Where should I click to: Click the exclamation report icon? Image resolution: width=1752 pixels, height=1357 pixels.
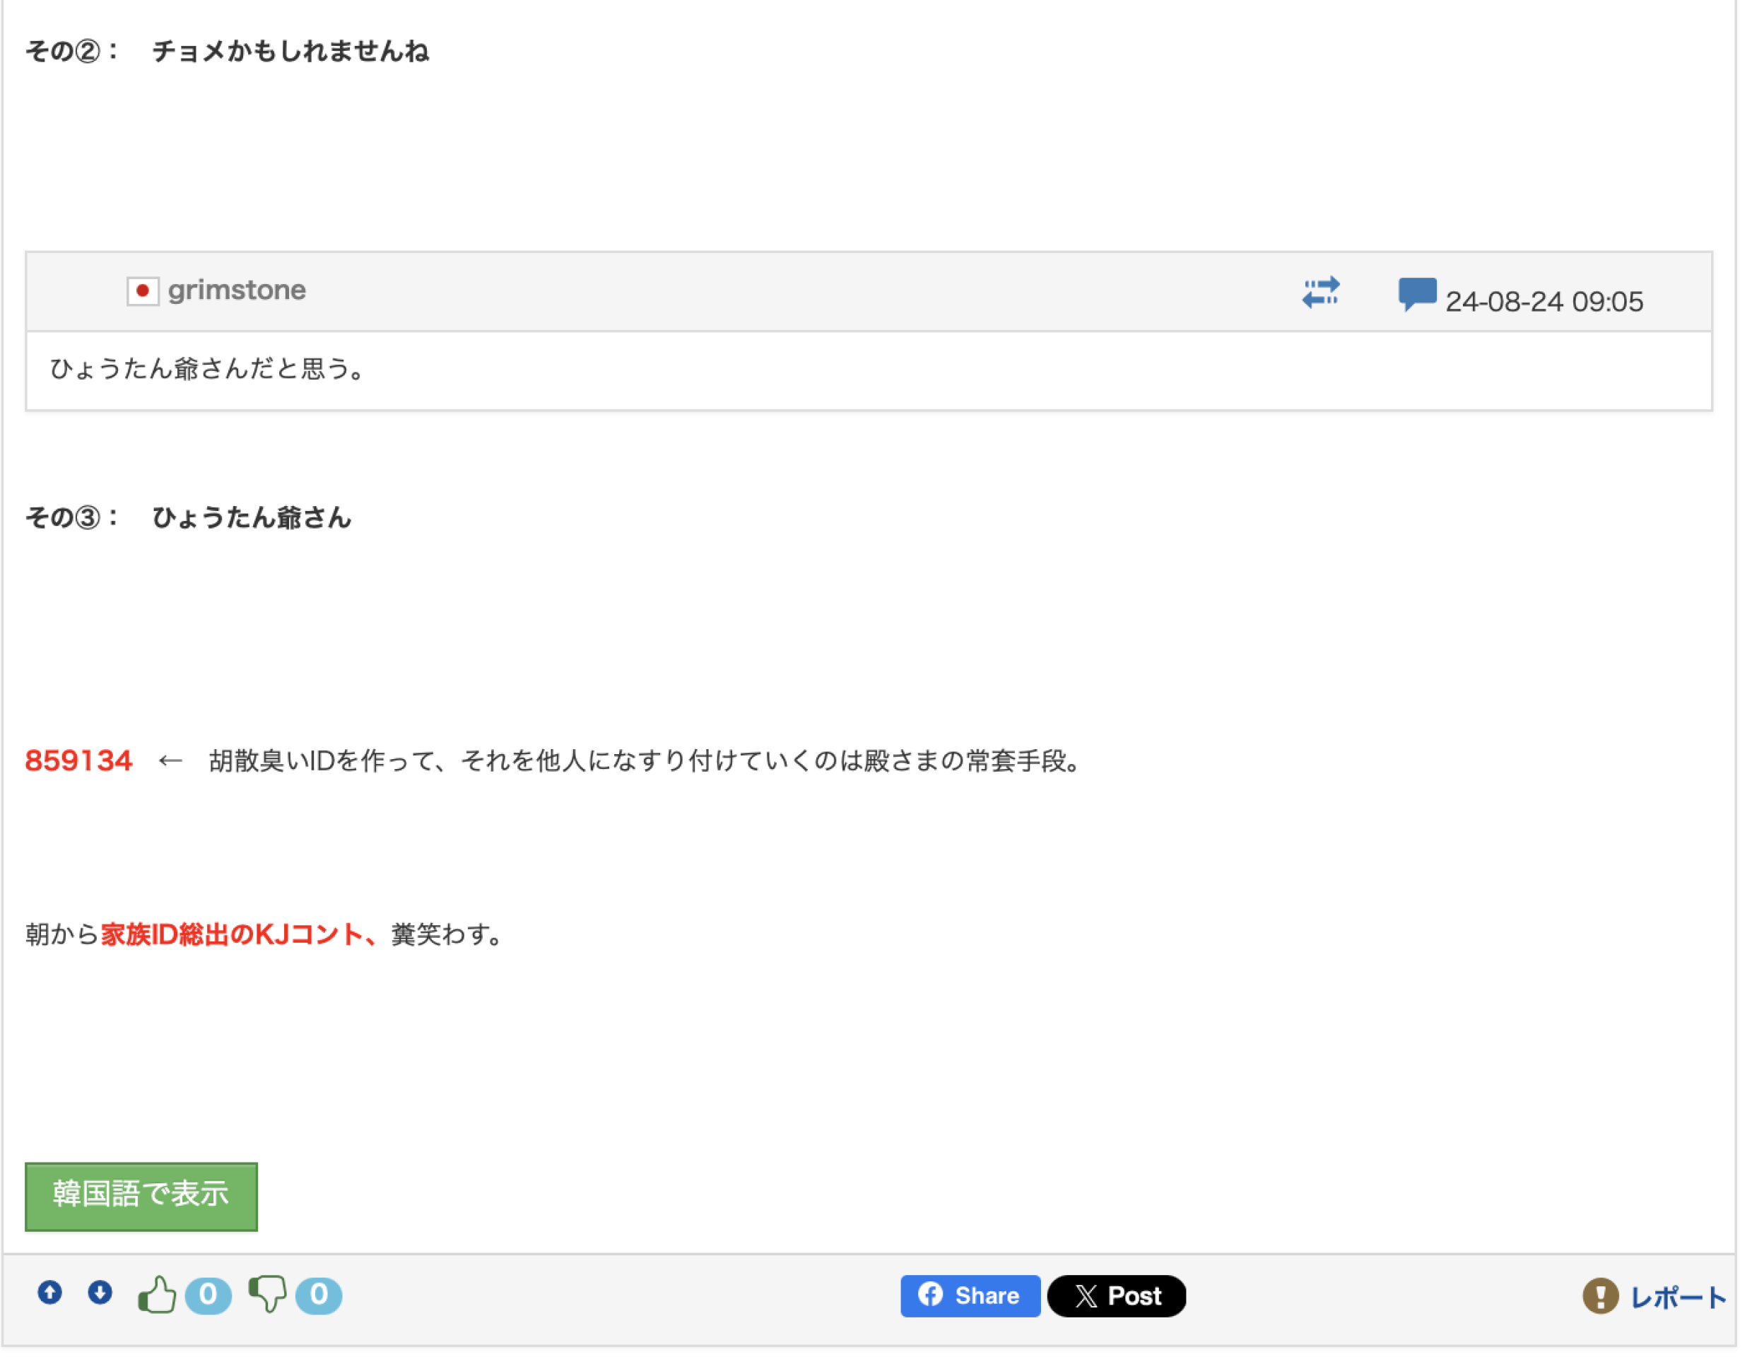click(1599, 1296)
